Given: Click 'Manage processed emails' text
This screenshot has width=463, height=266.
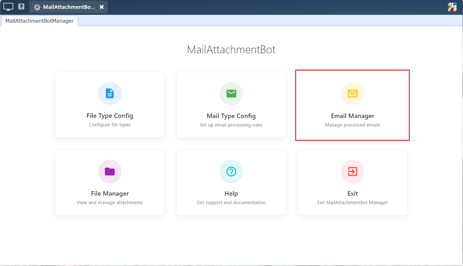Looking at the screenshot, I should 352,125.
